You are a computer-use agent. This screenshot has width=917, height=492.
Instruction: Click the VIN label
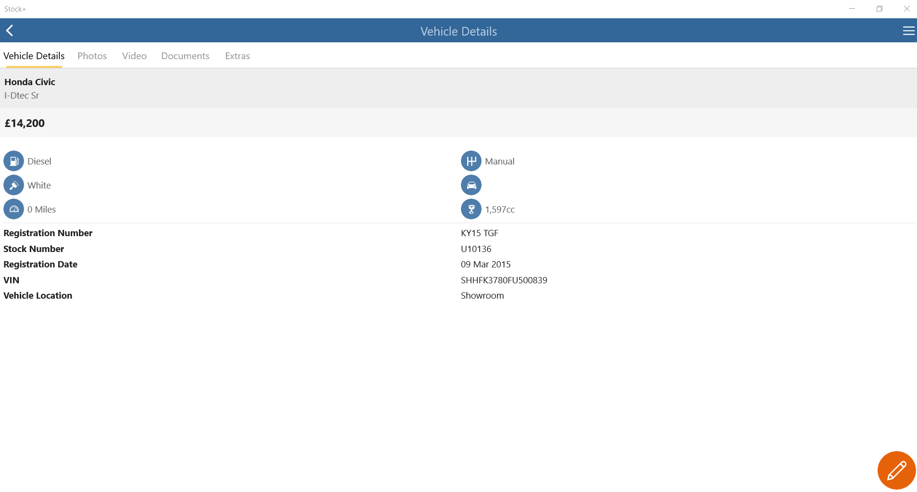[12, 280]
